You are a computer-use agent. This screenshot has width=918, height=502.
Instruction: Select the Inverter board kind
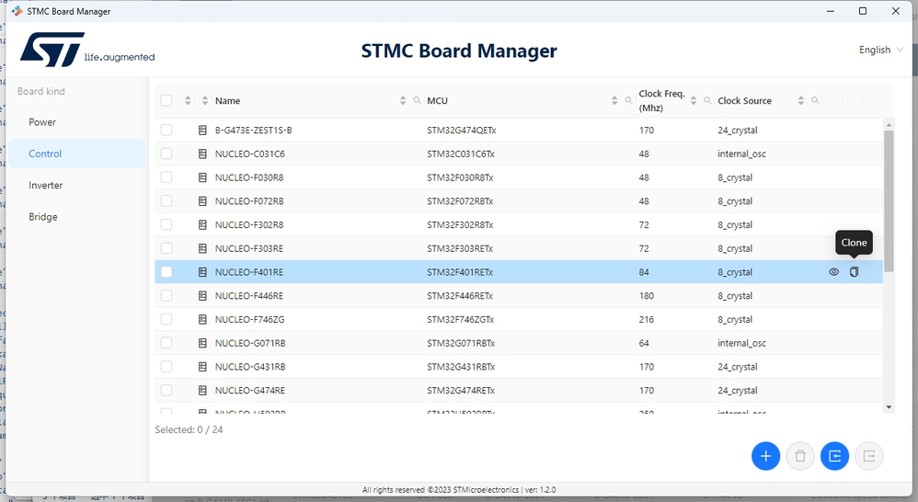[x=76, y=186]
